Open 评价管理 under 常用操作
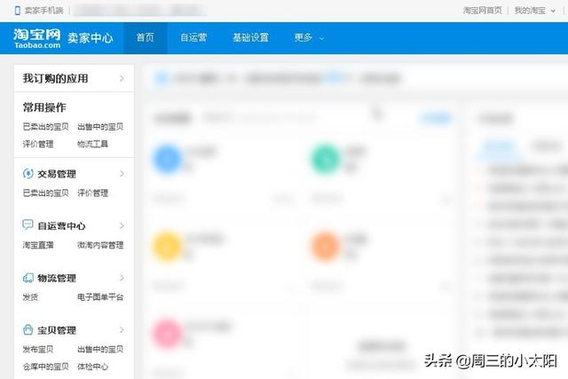Viewport: 568px width, 379px height. (x=38, y=144)
